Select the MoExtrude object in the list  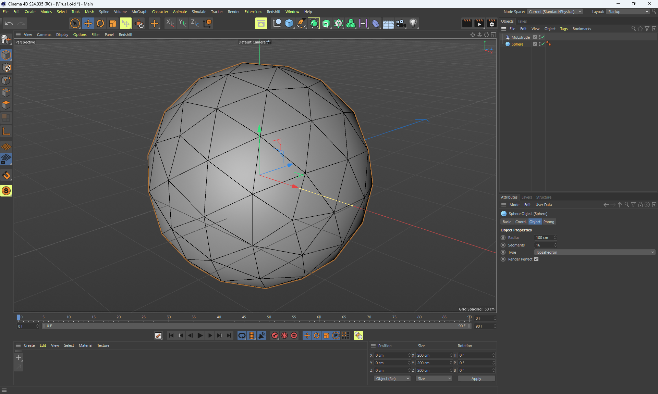click(x=520, y=37)
